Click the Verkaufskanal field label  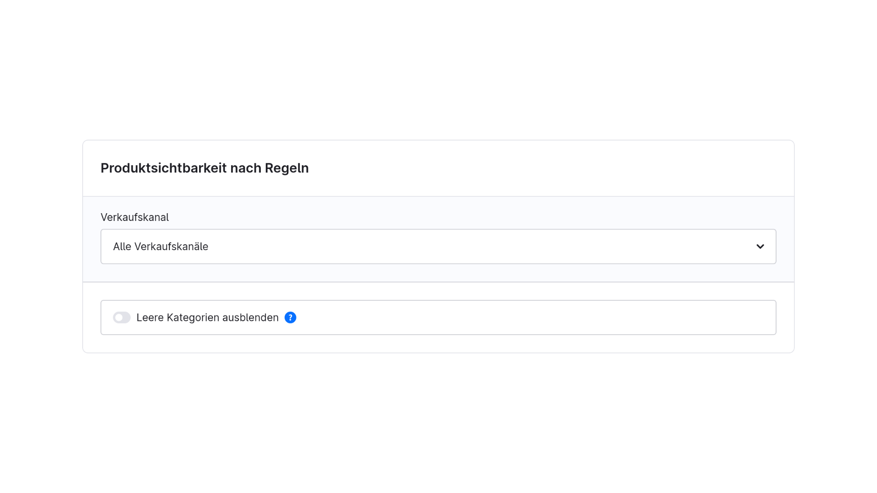[x=134, y=217]
